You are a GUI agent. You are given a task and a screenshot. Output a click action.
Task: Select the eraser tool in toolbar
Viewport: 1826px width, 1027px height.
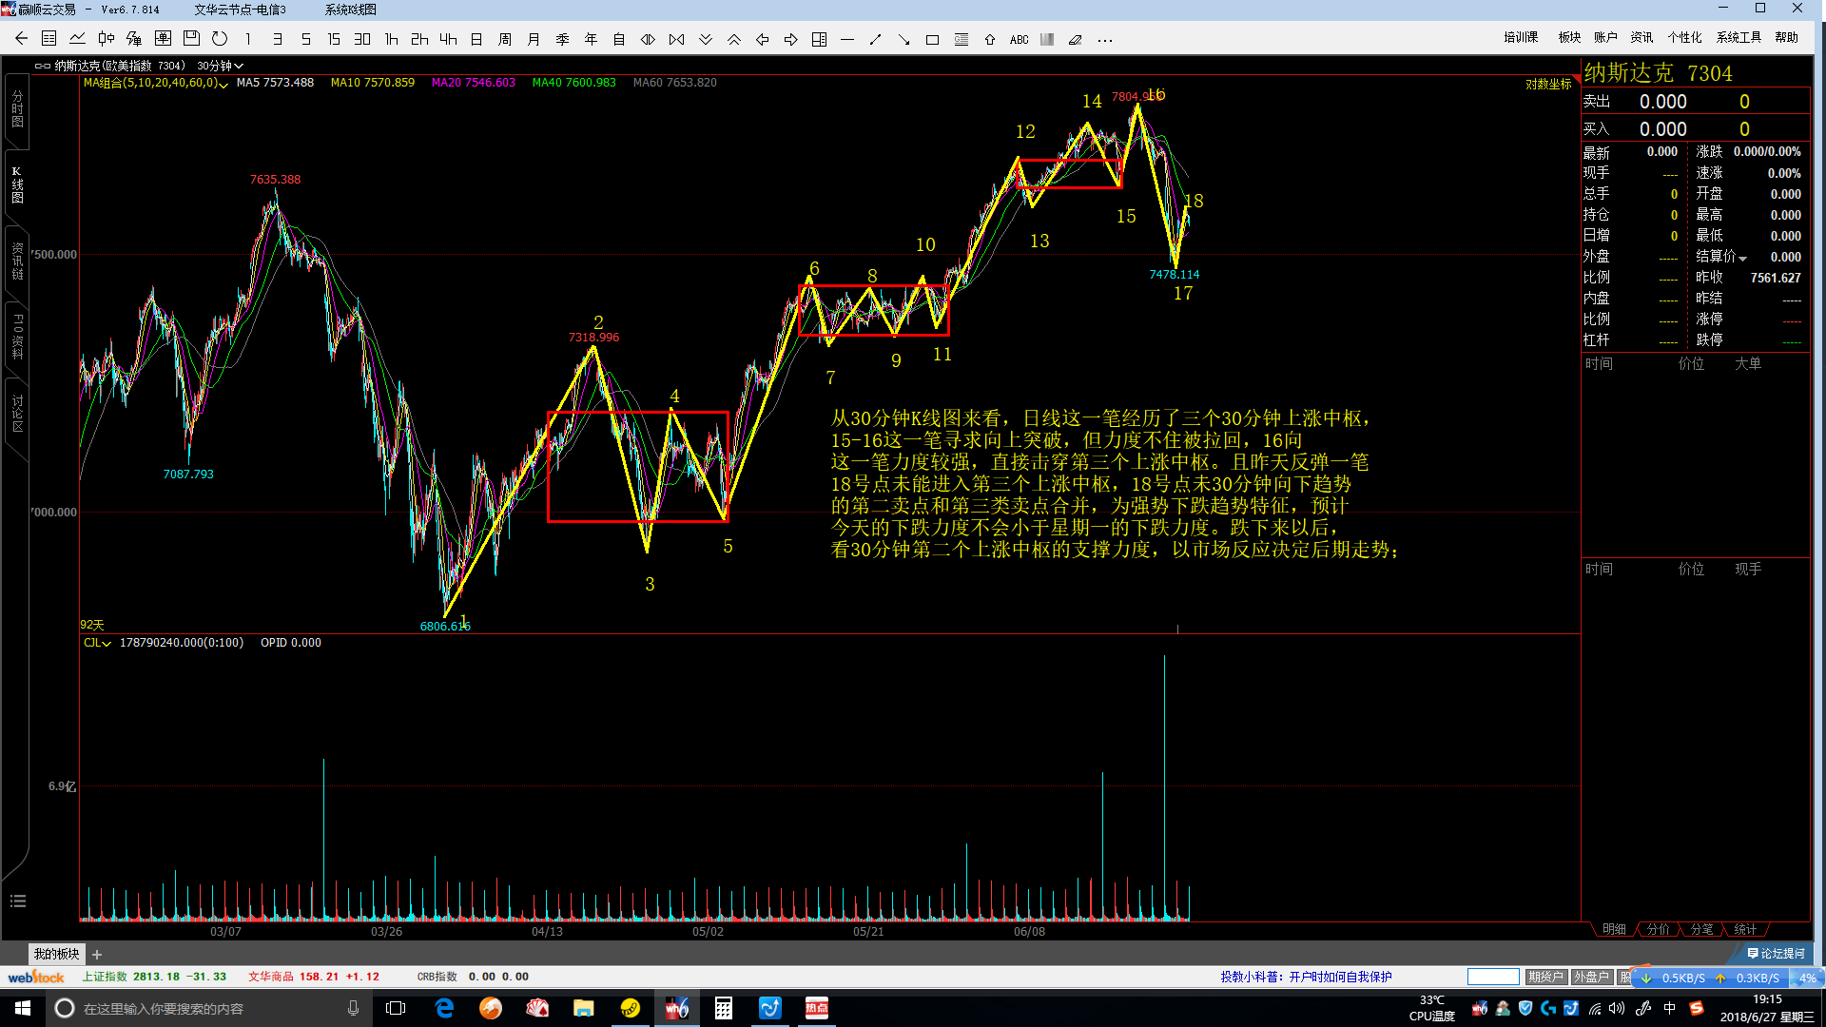(x=1076, y=39)
